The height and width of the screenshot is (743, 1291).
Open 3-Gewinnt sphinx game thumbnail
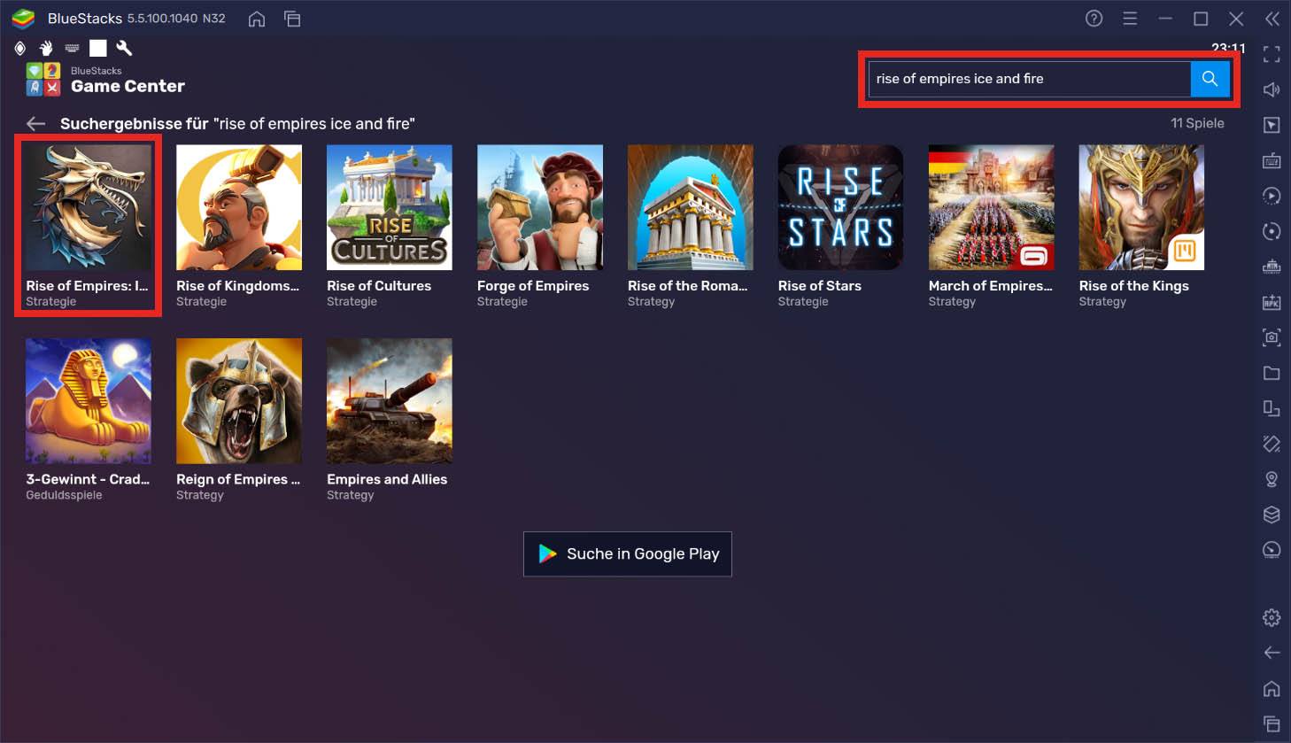(x=88, y=401)
